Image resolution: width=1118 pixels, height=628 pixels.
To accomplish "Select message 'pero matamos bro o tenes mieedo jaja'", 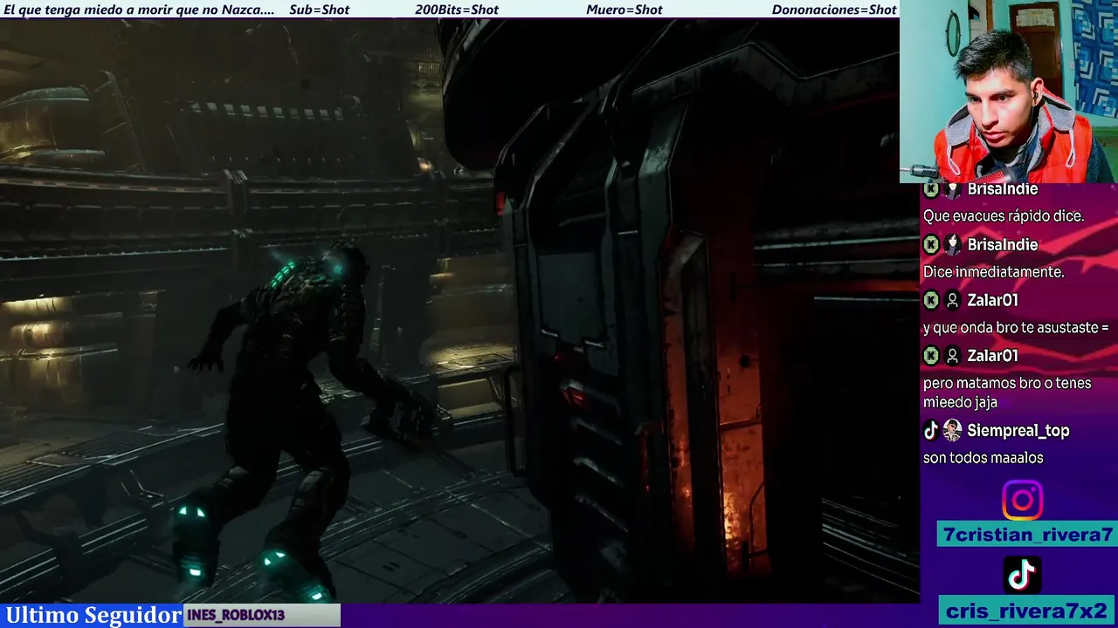I will pyautogui.click(x=1007, y=392).
